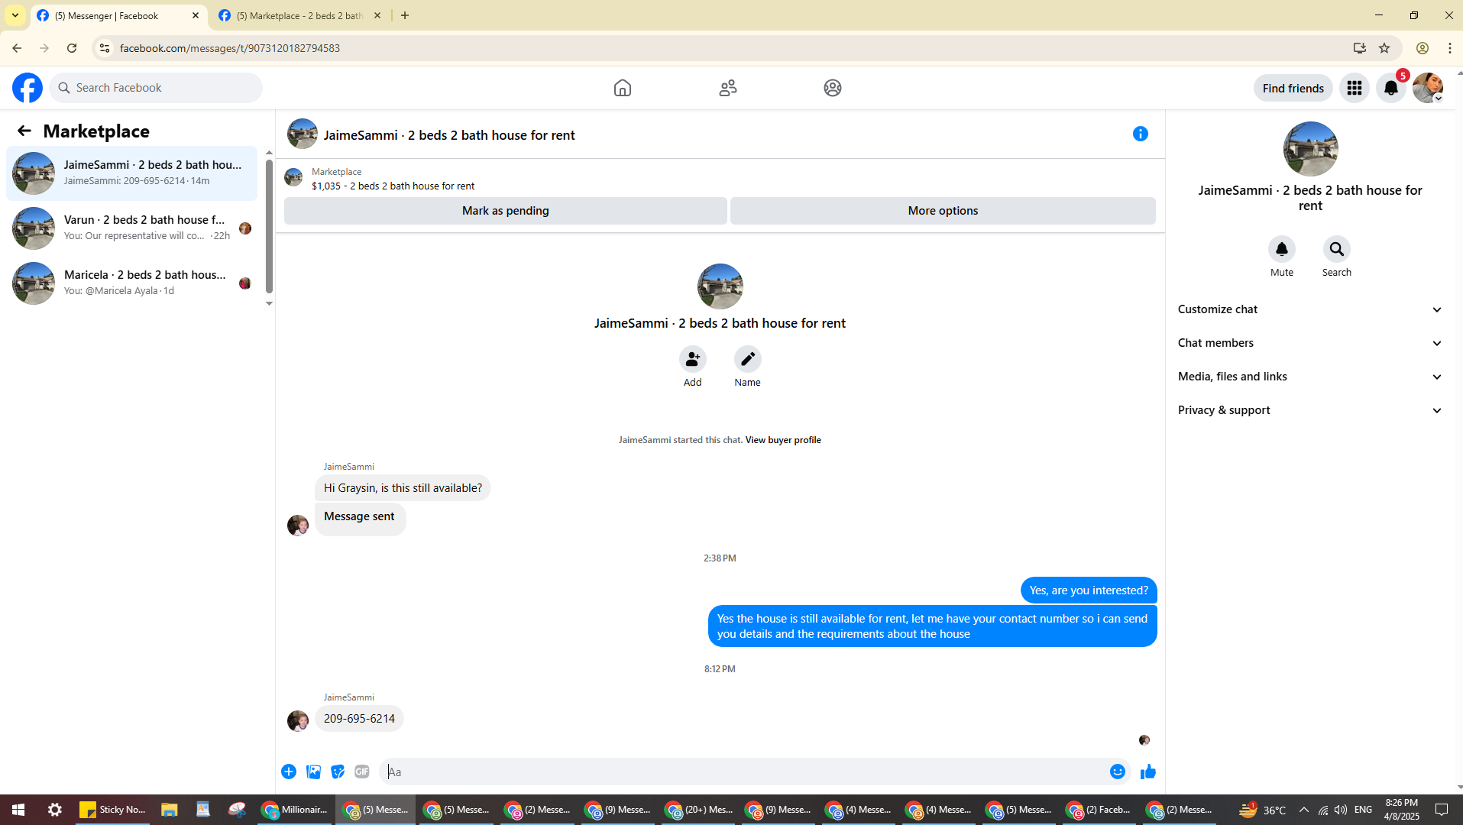
Task: Open the volume control in system tray
Action: pos(1340,810)
